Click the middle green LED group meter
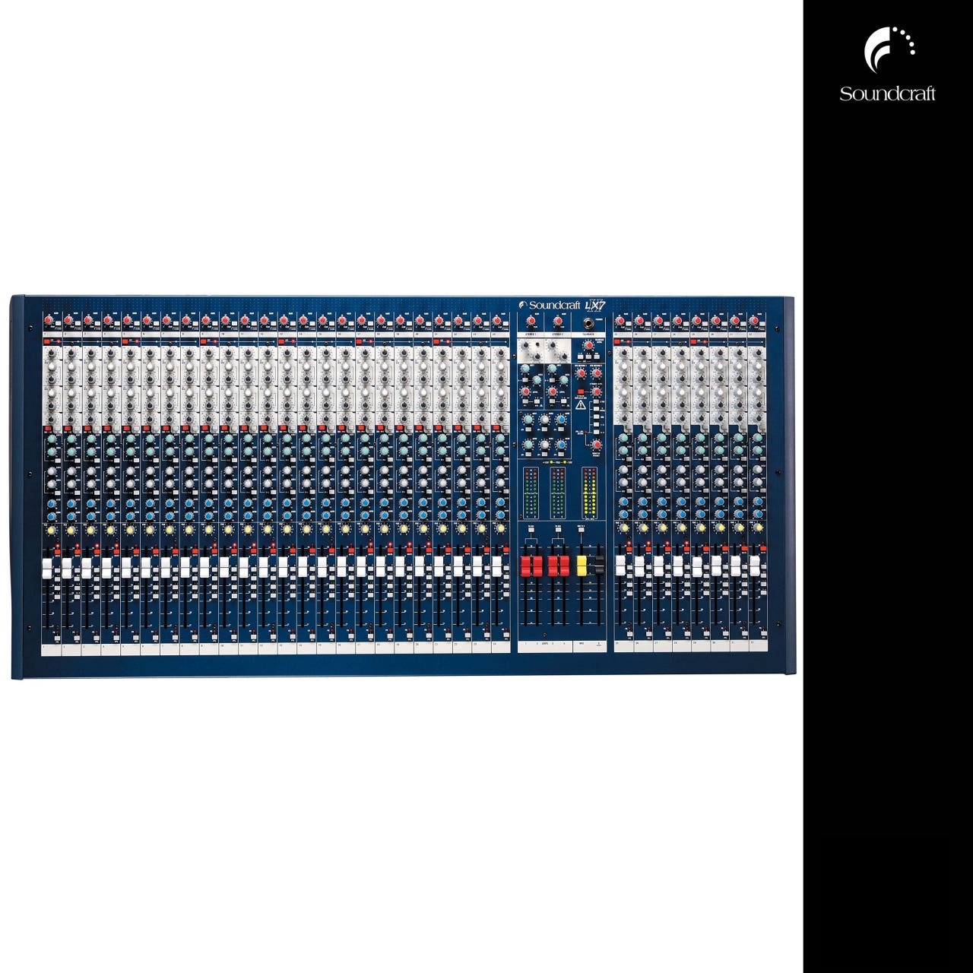 (x=558, y=493)
